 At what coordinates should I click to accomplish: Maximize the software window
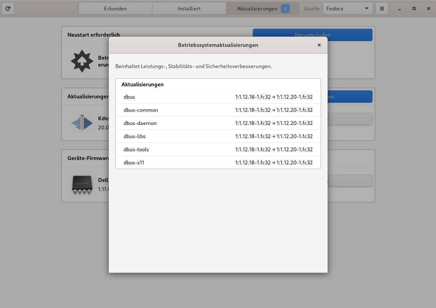414,9
